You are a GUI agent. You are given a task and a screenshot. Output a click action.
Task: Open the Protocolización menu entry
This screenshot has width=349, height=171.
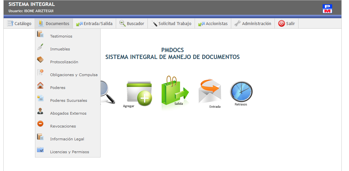pos(64,62)
